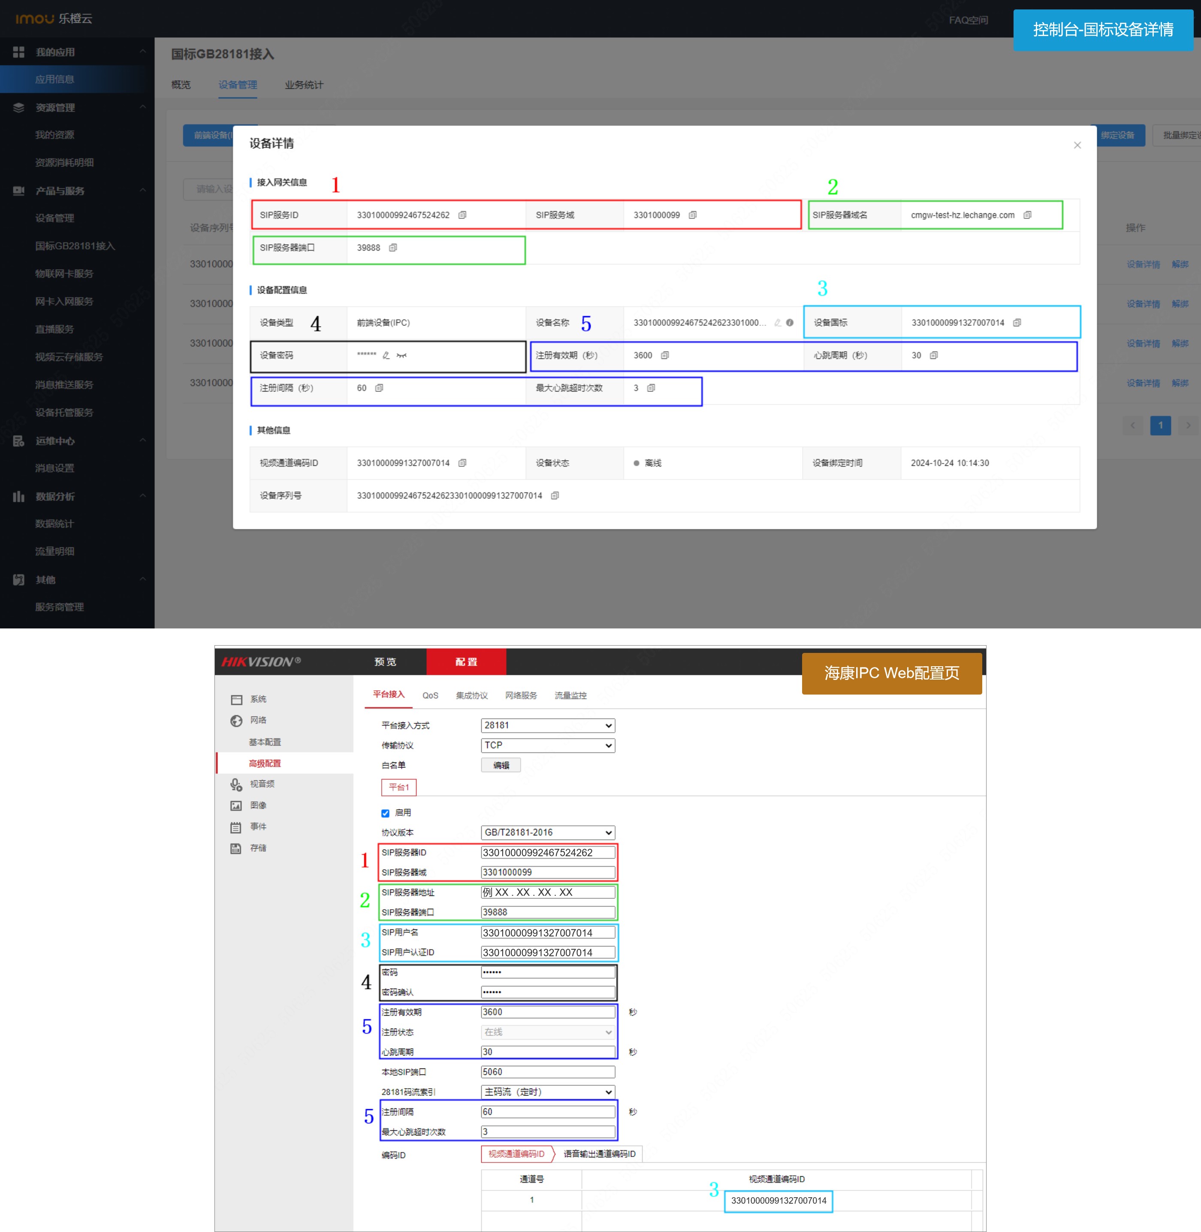This screenshot has height=1232, width=1201.
Task: Collapse the 数据分析 sidebar group chevron
Action: click(142, 496)
